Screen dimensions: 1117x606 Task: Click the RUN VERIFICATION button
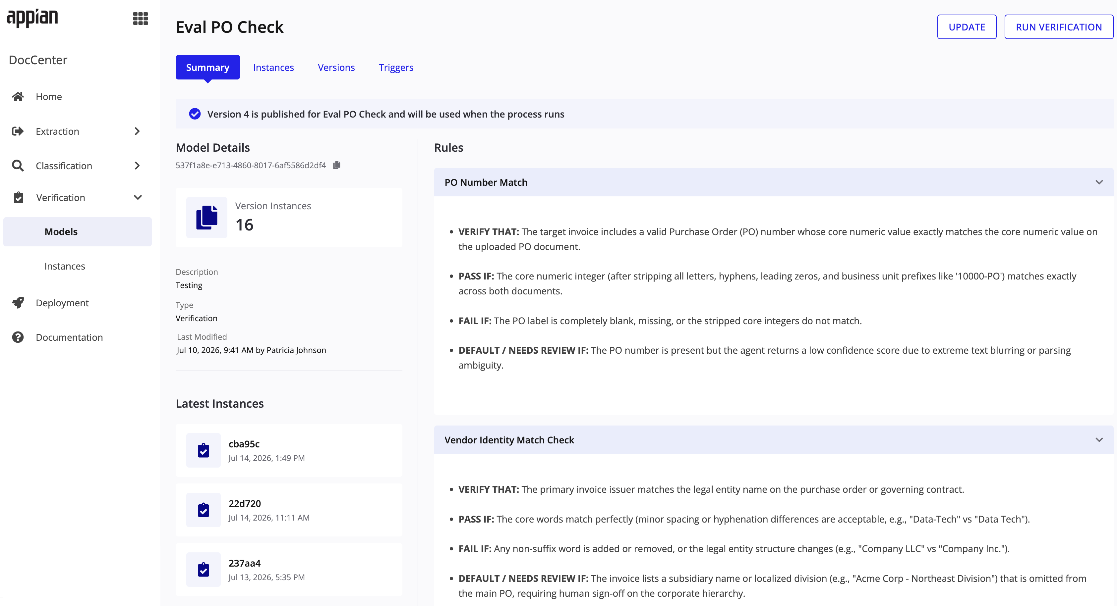[x=1058, y=27]
